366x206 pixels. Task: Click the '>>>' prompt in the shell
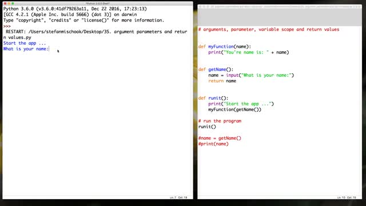(x=7, y=26)
